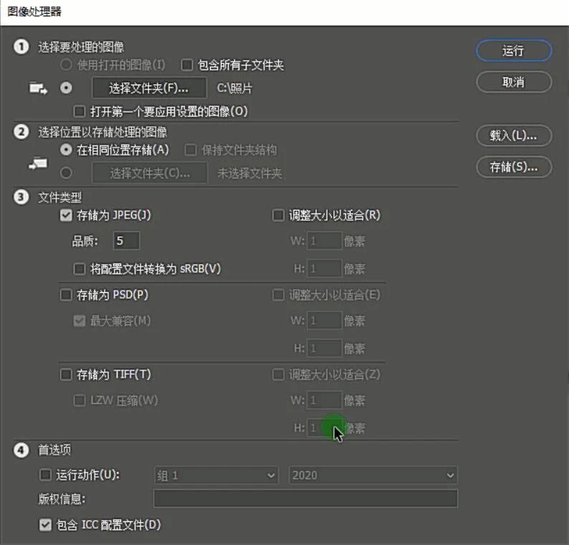Enable 包含所有子文件夹 checkbox
The image size is (569, 545).
coord(186,65)
